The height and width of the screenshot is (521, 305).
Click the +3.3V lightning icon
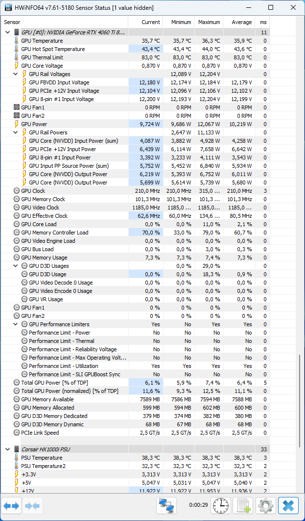(17, 474)
